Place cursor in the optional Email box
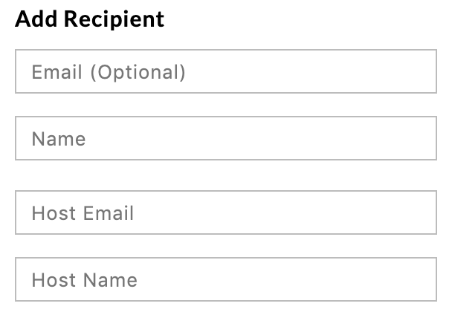The image size is (452, 312). [x=225, y=72]
